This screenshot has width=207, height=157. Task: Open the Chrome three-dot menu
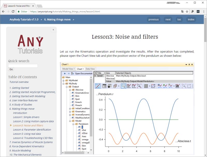pos(204,11)
